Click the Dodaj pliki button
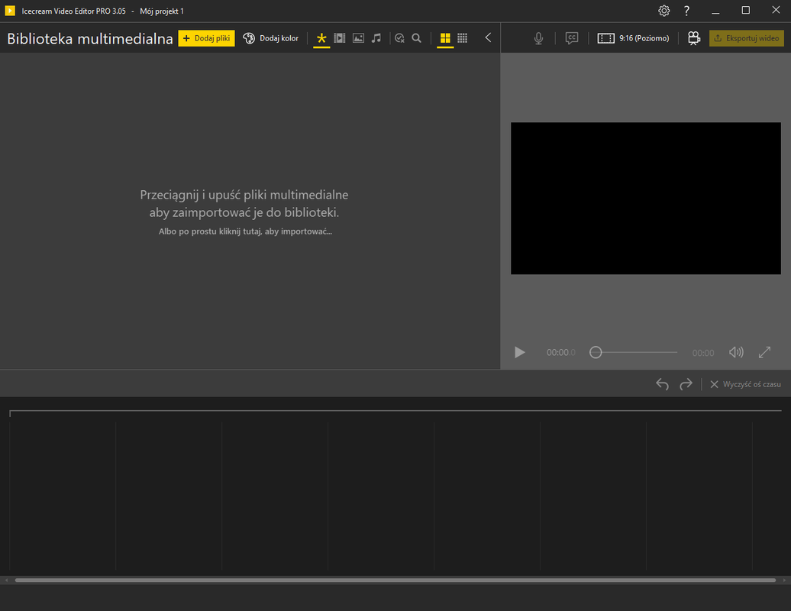791x611 pixels. click(206, 38)
